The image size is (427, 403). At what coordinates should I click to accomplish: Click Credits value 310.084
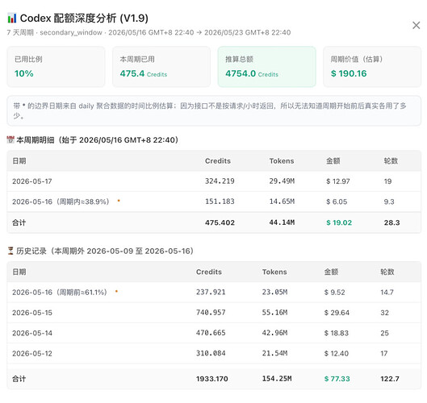pos(211,353)
